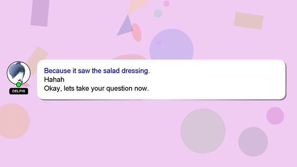Click the bright pink circle at right
Image resolution: width=297 pixels, height=167 pixels.
[x=275, y=116]
